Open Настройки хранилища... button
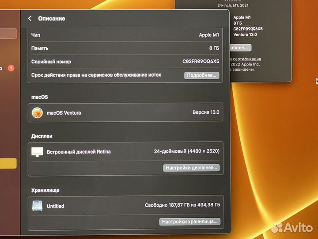Viewport: 318px width, 239px height. [x=189, y=222]
